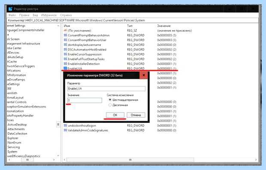Close the DWORD edit dialog
Image resolution: width=266 pixels, height=170 pixels.
click(x=144, y=75)
